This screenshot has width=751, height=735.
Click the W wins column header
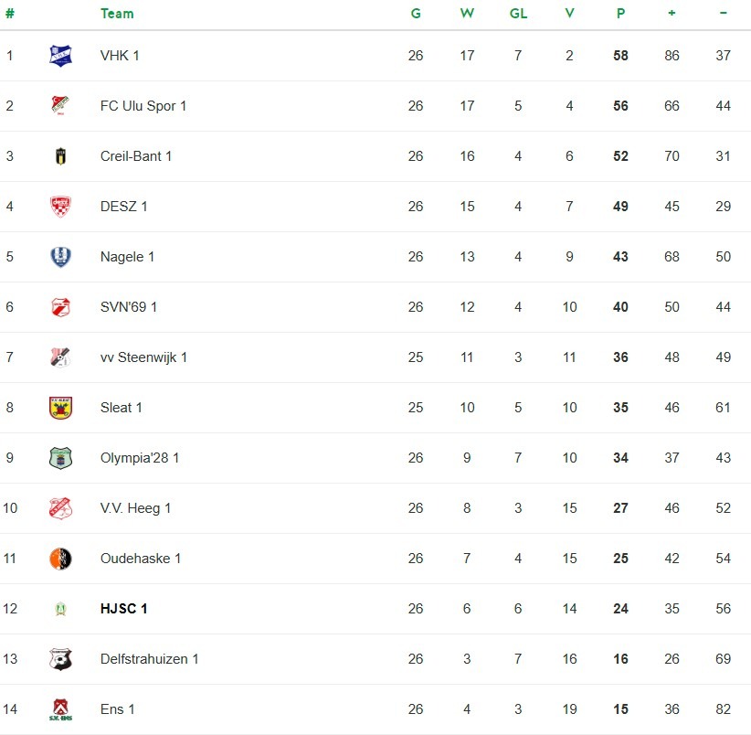point(467,14)
